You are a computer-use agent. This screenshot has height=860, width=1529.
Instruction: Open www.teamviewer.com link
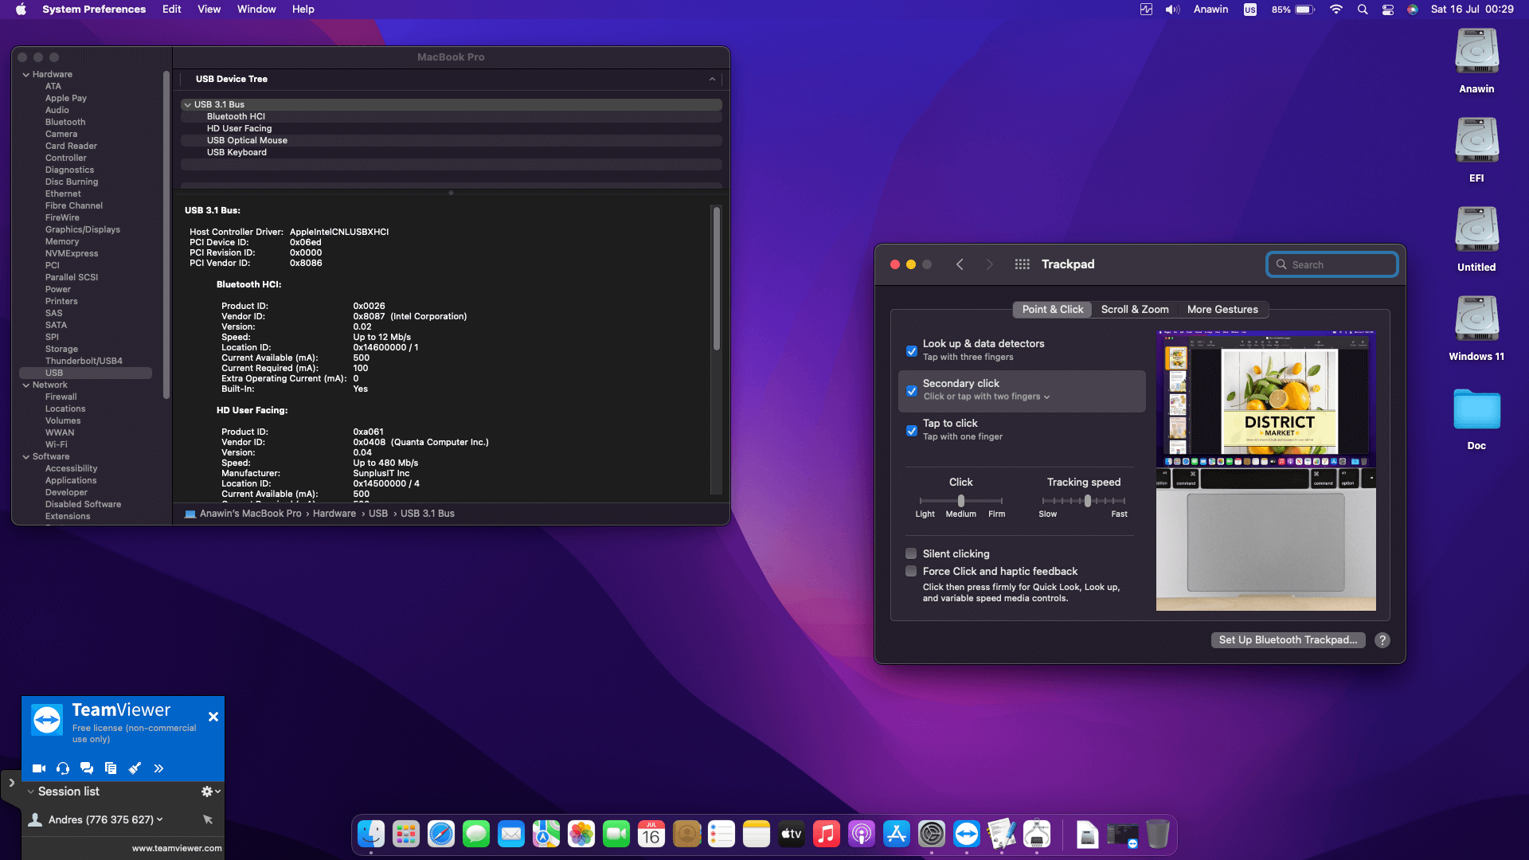(x=177, y=848)
